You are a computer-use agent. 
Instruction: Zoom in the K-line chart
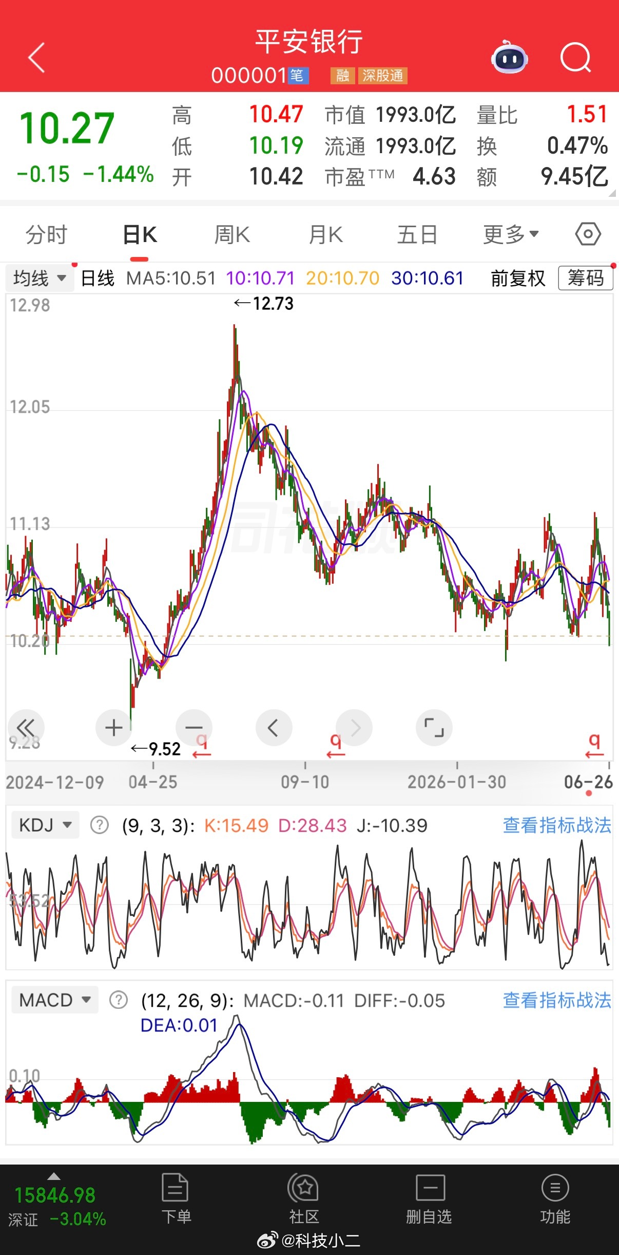point(113,728)
